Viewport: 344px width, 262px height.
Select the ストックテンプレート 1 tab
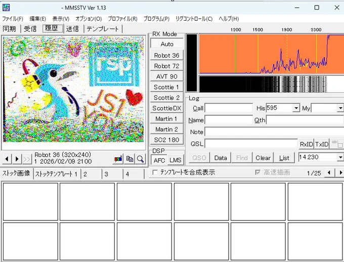(x=56, y=174)
